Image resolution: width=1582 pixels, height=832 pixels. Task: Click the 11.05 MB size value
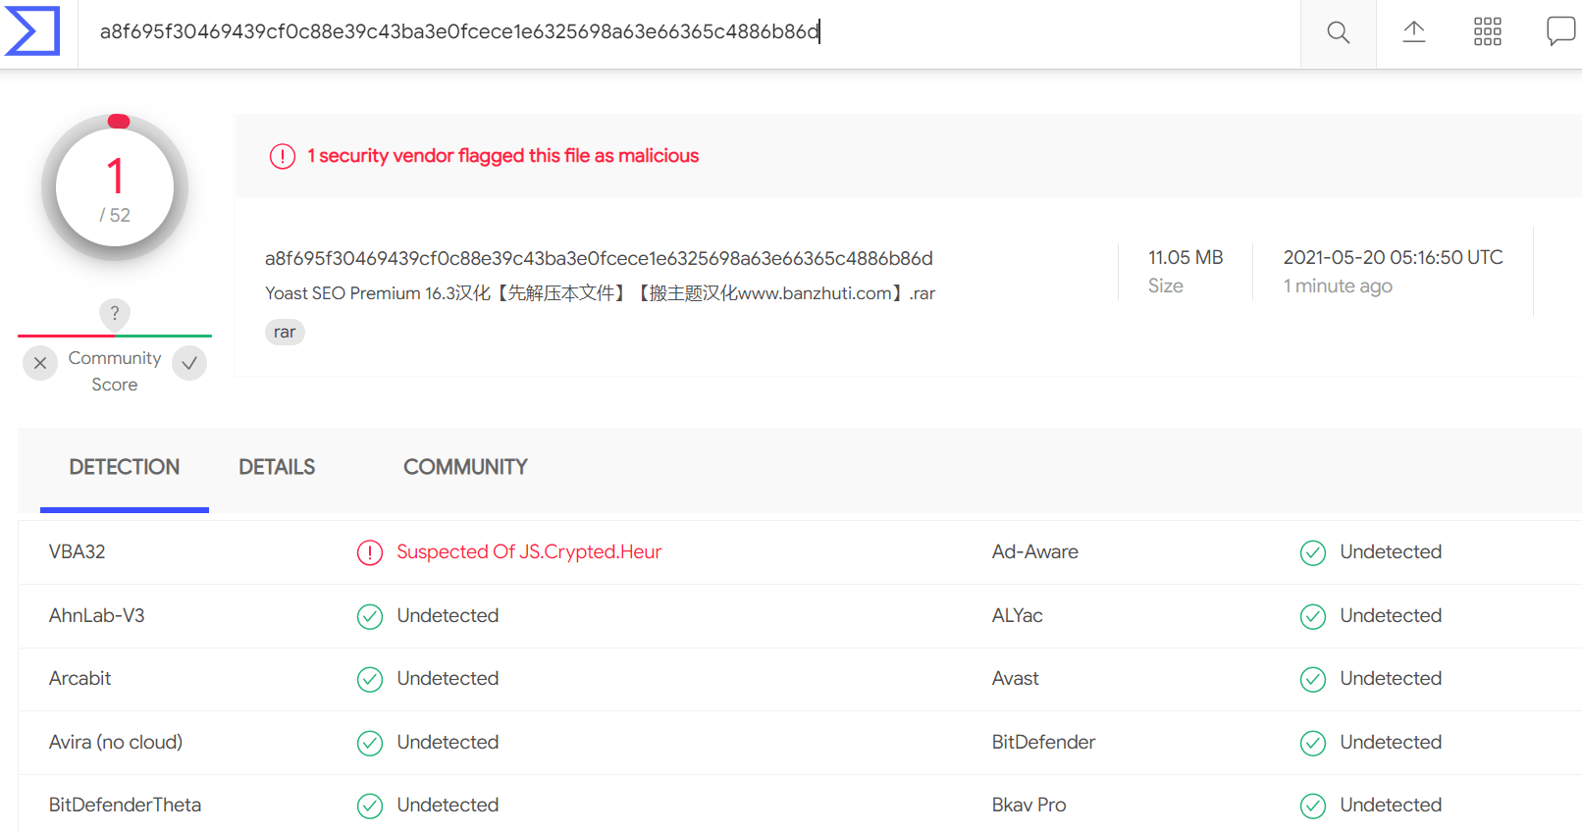[x=1186, y=257]
